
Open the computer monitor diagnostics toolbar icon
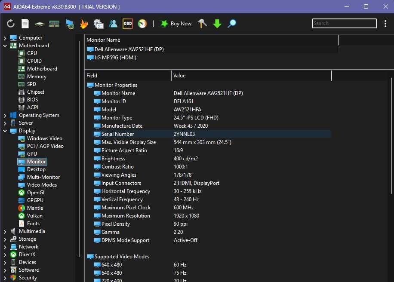[70, 24]
